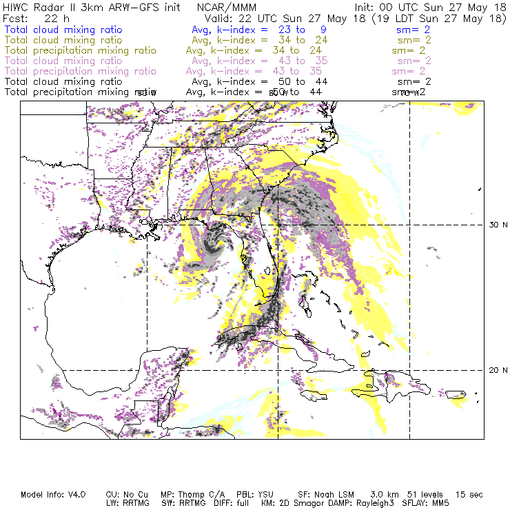The width and height of the screenshot is (510, 510).
Task: Click the black 'Total cloud mixing ratio' legend line
Action: coord(63,81)
